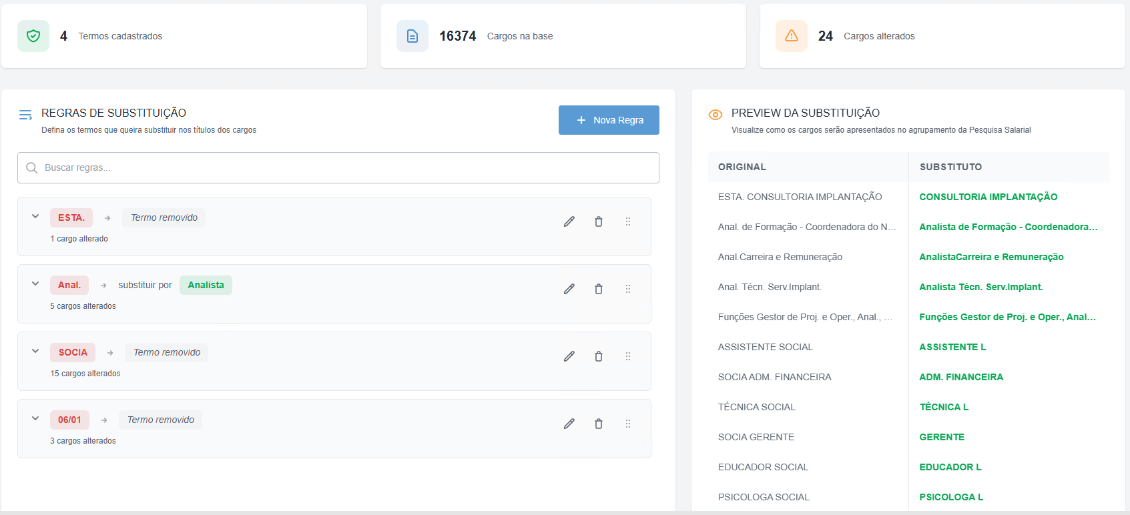The width and height of the screenshot is (1130, 515).
Task: Click the Anal. term tag
Action: (69, 285)
